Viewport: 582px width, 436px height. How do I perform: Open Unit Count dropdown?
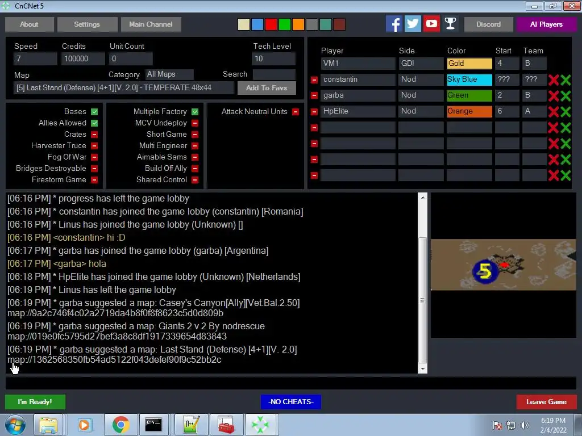click(131, 58)
